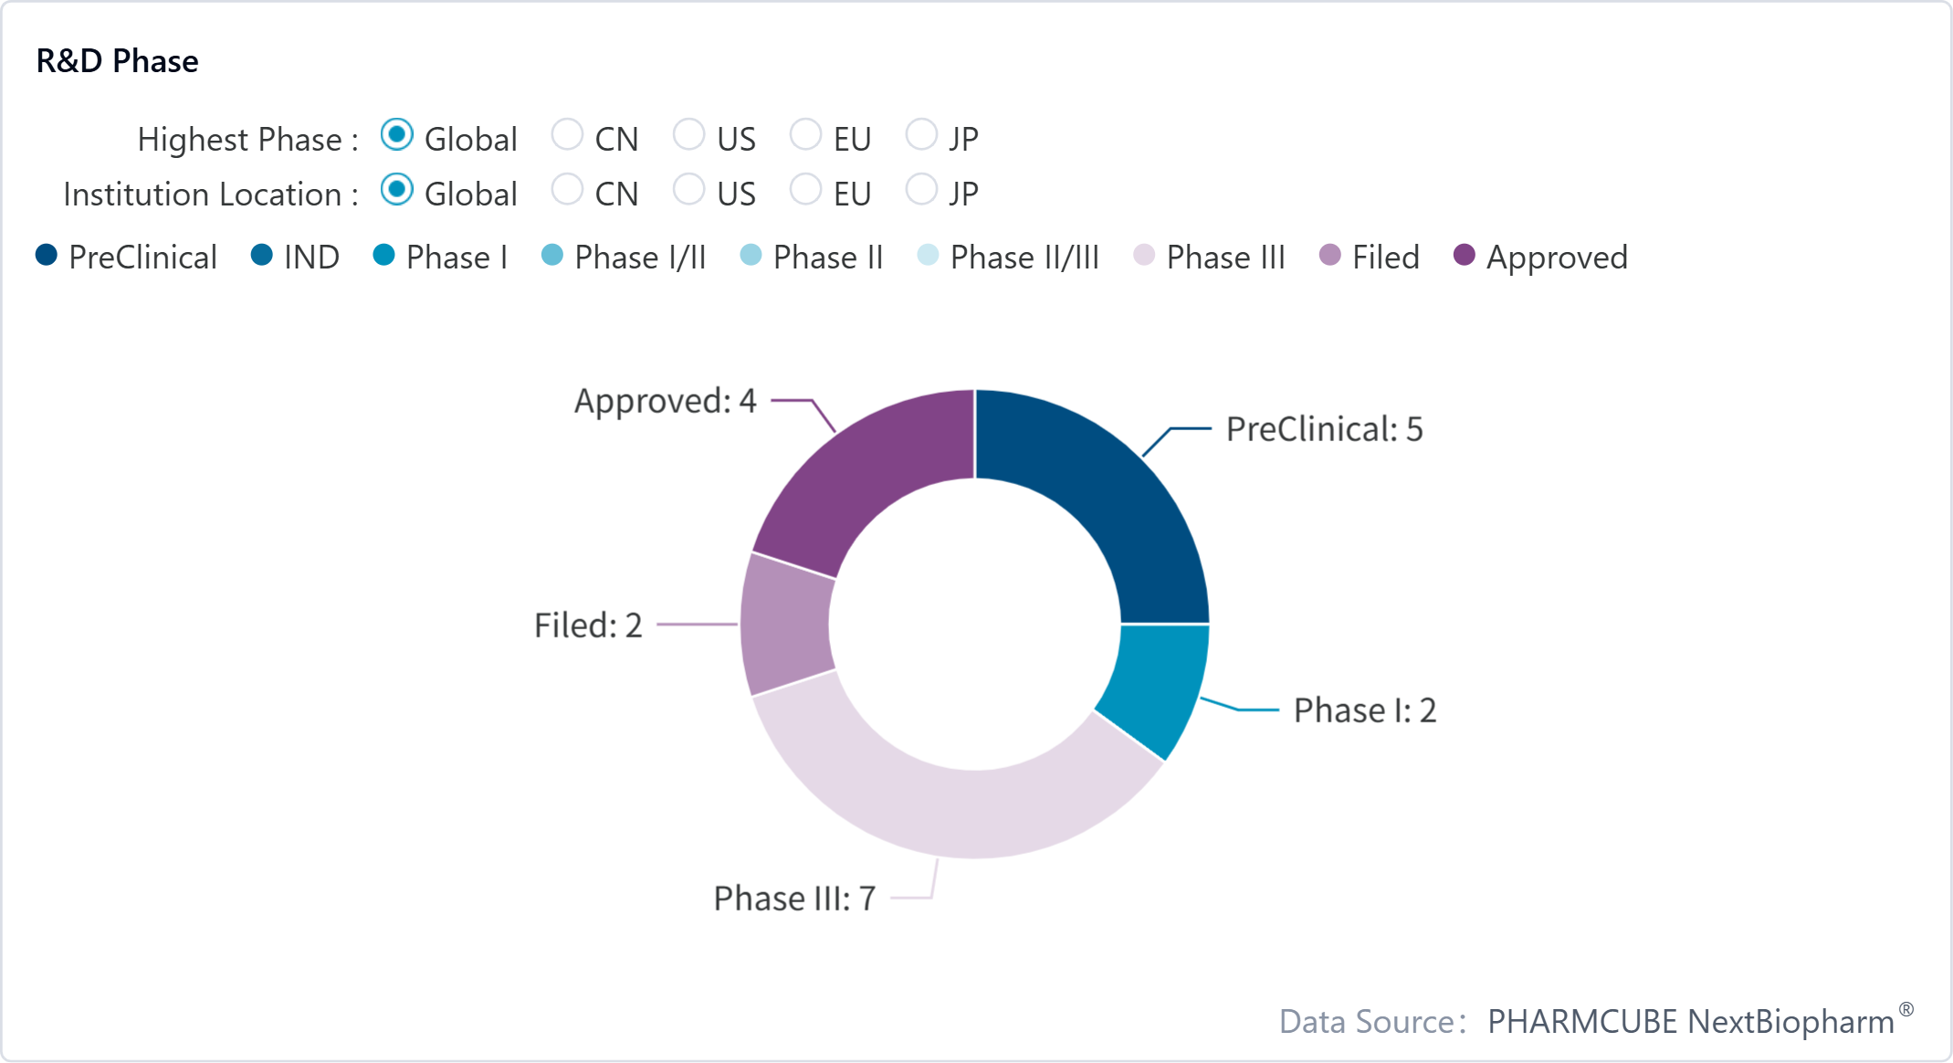Toggle IND legend marker
Screen dimensions: 1953x1063
tap(262, 256)
